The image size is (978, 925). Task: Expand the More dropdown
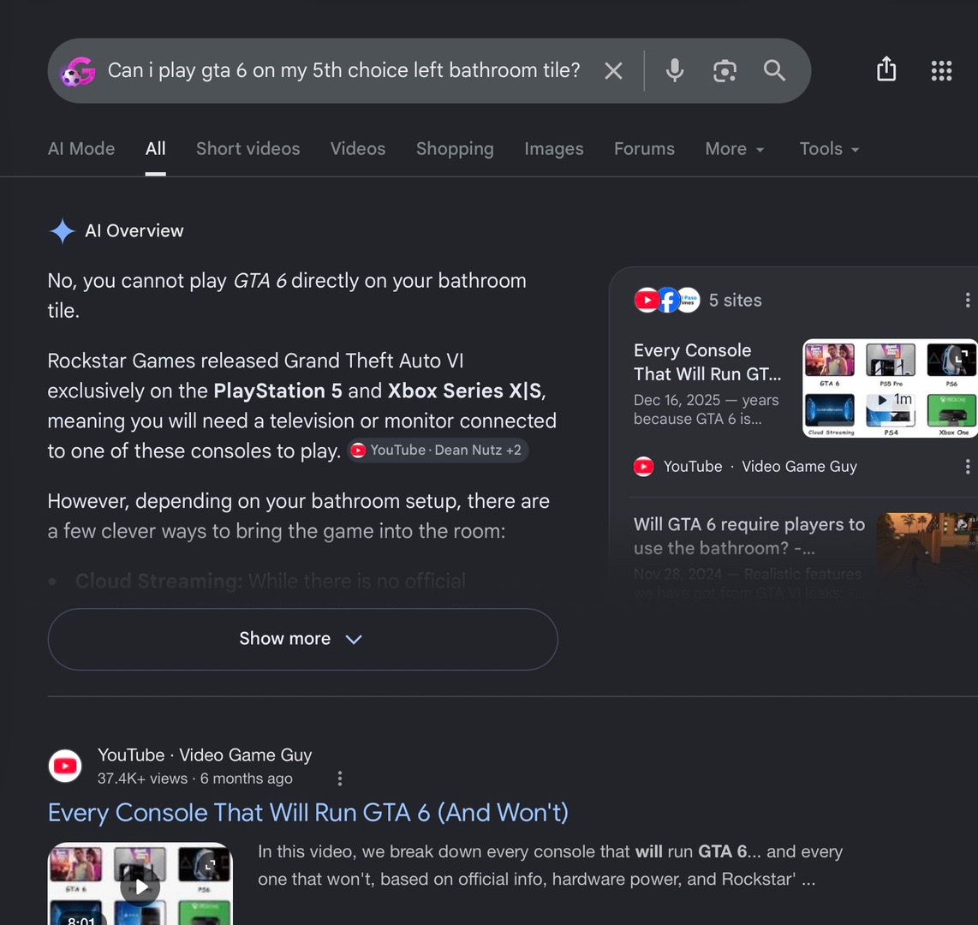735,148
